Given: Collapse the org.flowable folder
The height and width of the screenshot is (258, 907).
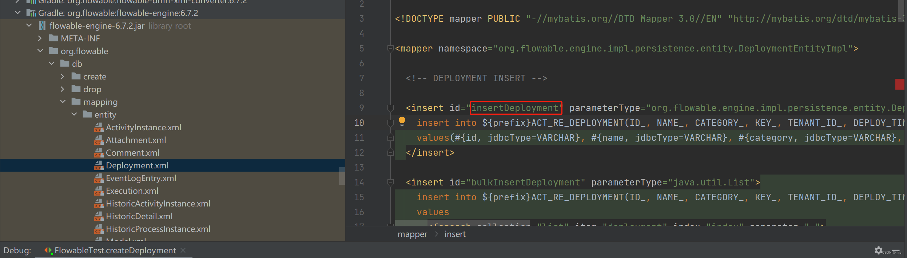Looking at the screenshot, I should tap(40, 51).
